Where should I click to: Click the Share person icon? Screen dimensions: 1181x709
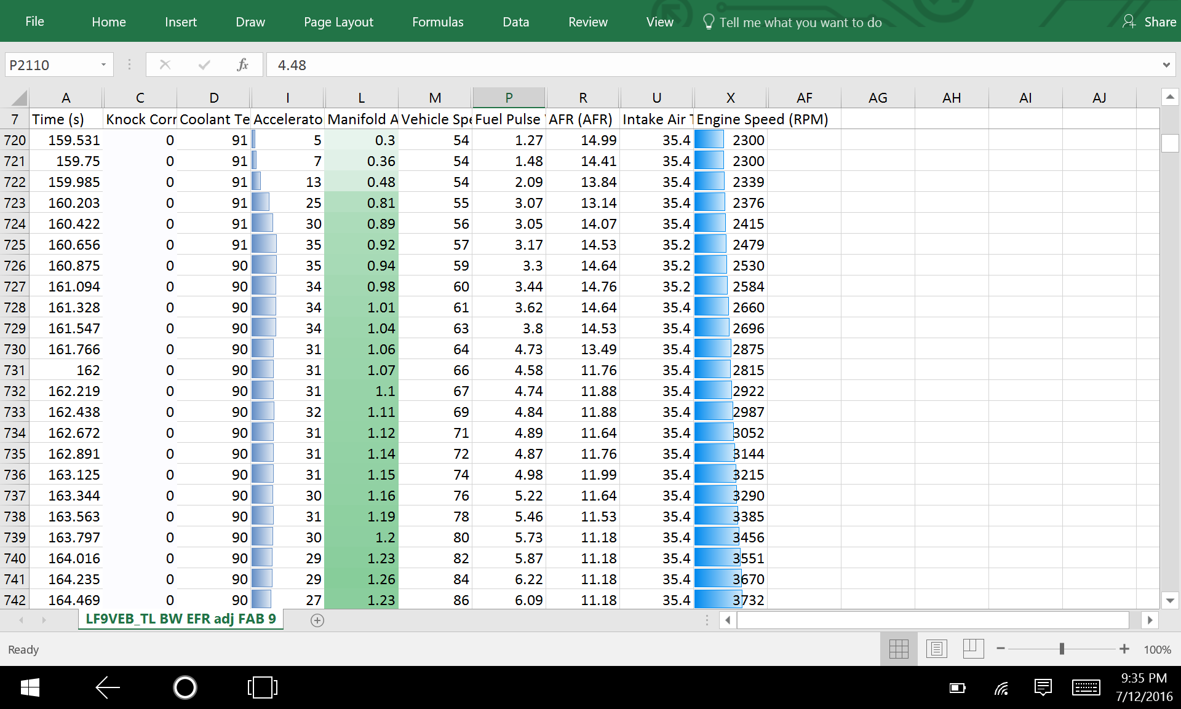click(1129, 22)
